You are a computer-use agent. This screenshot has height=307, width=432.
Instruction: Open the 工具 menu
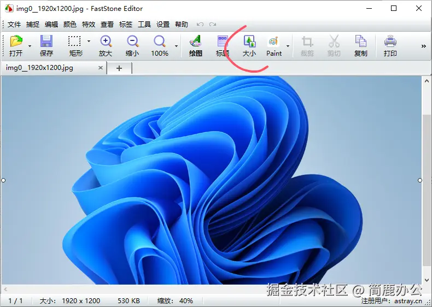pyautogui.click(x=144, y=24)
